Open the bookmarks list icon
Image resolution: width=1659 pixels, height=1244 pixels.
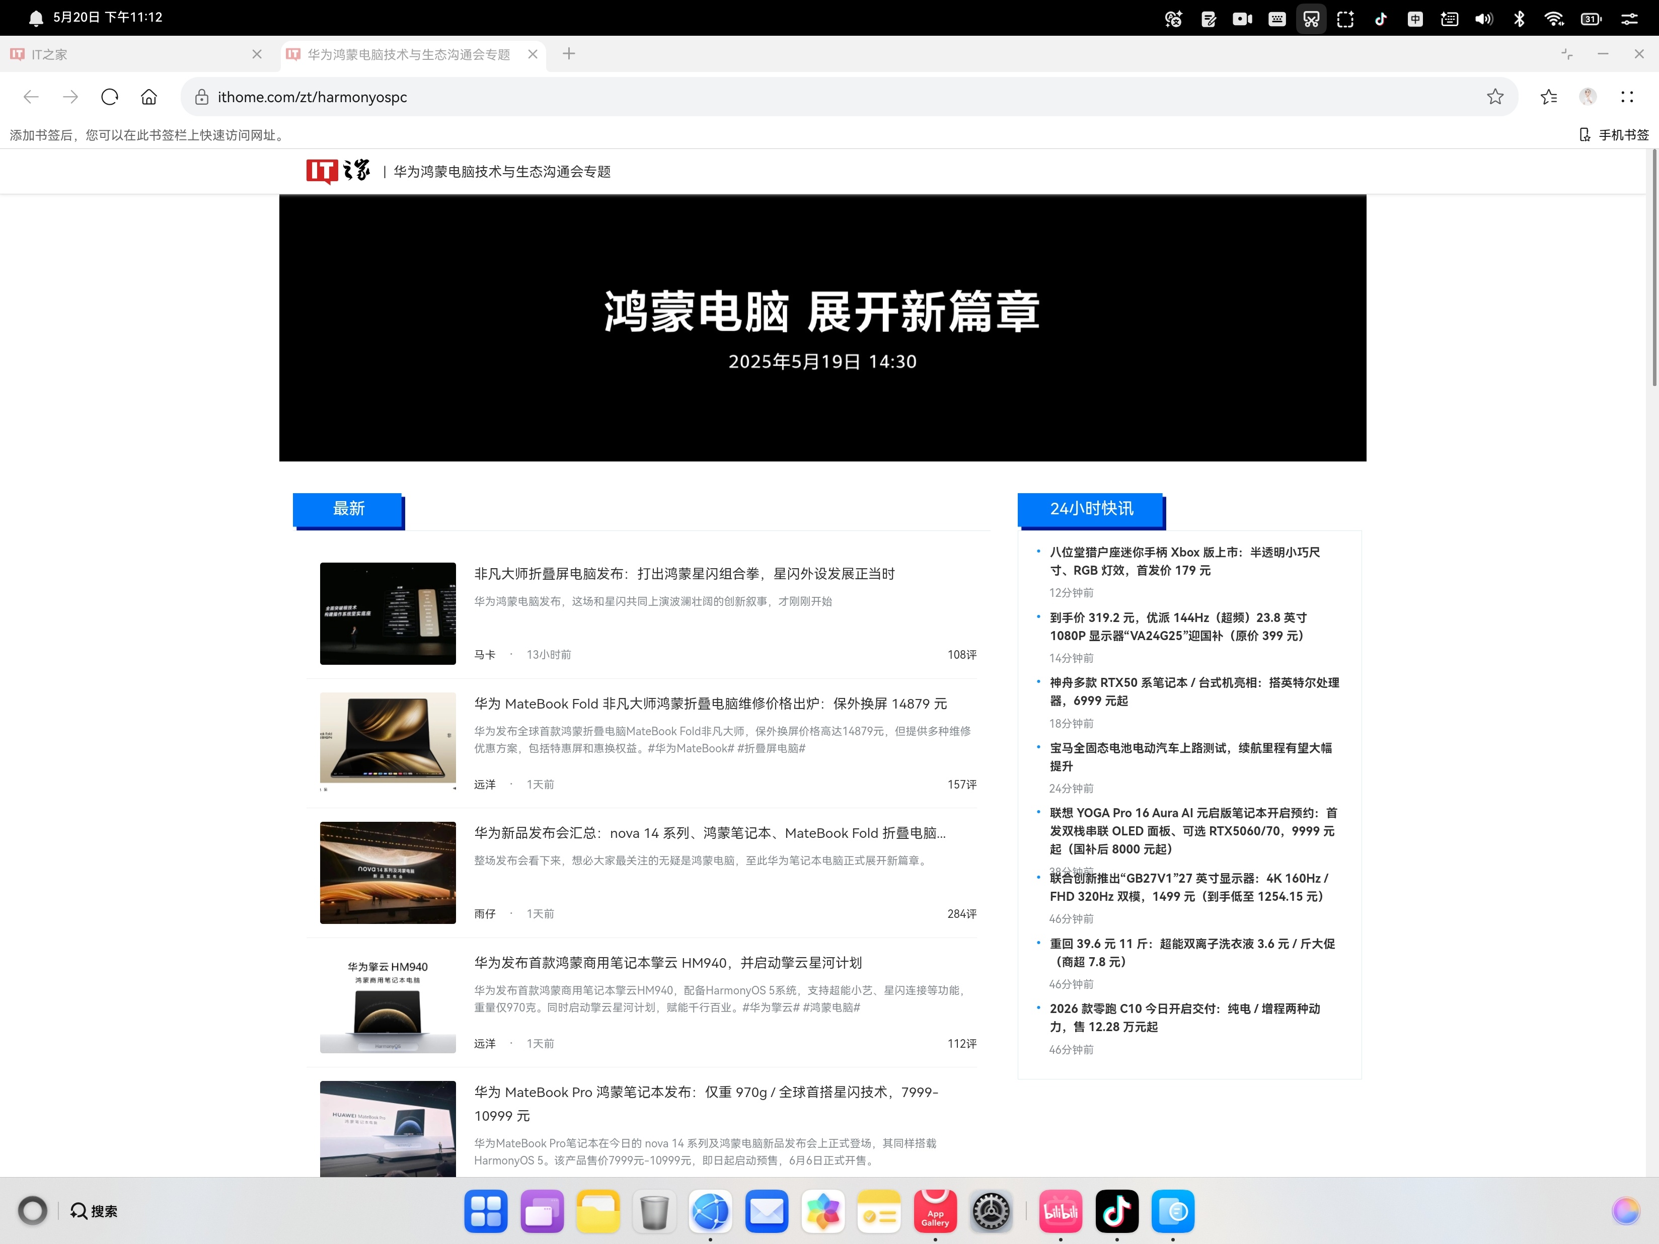click(x=1549, y=97)
